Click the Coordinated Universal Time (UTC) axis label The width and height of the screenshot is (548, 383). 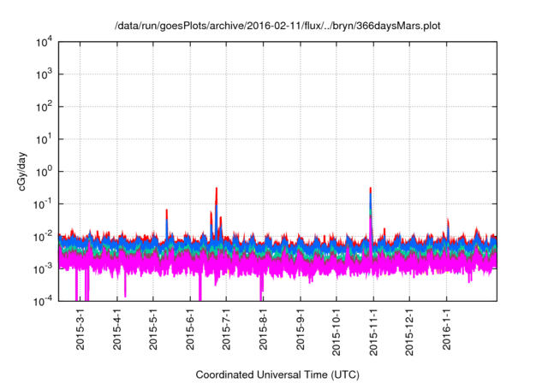click(x=277, y=374)
